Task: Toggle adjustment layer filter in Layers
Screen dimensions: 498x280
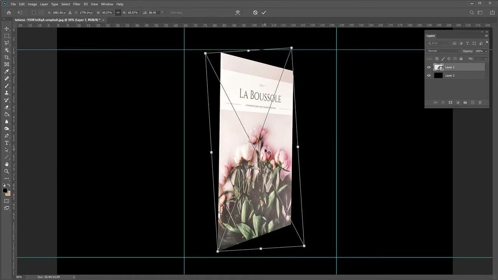Action: click(x=461, y=43)
